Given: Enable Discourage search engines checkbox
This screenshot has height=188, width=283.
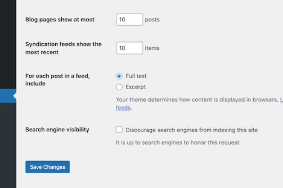Looking at the screenshot, I should (119, 130).
